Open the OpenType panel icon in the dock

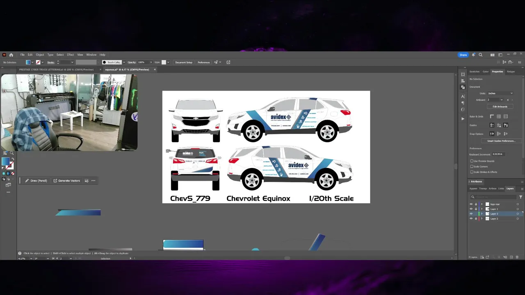point(463,109)
